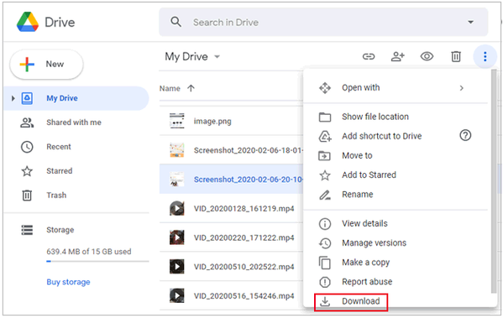
Task: Click the New button
Action: point(46,64)
